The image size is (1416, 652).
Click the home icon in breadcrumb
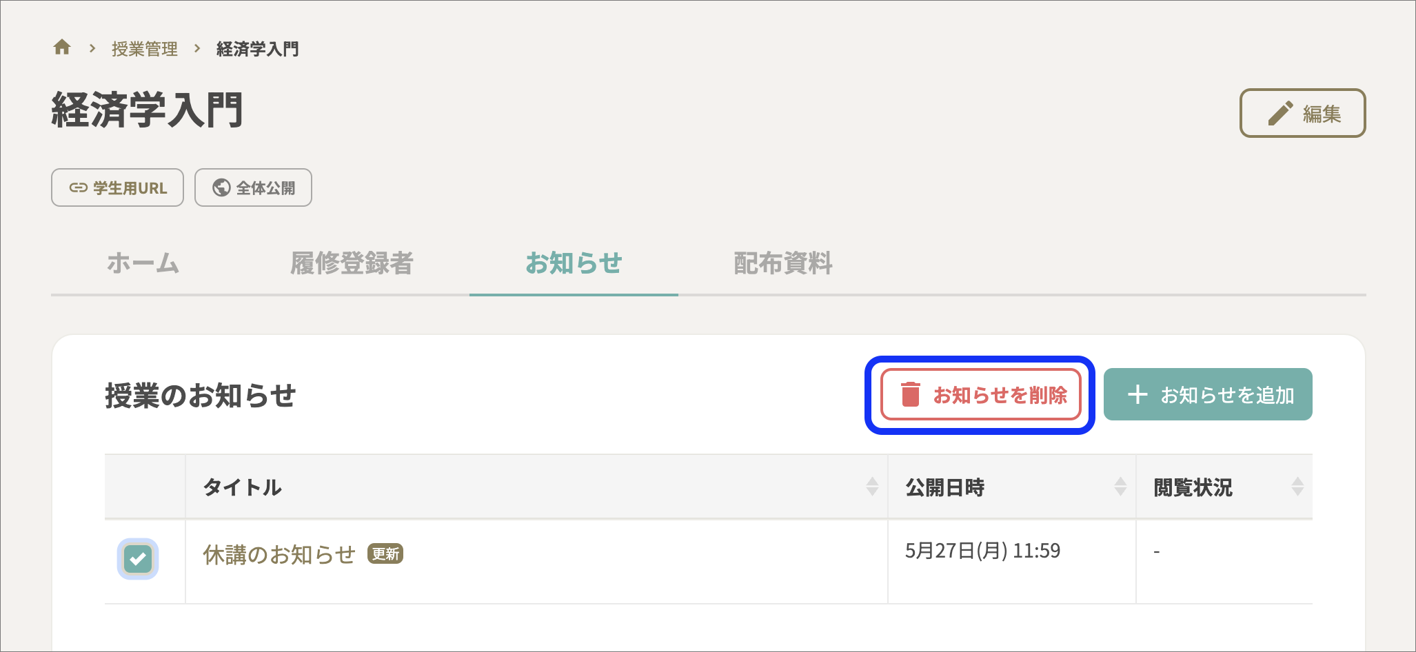pos(62,47)
